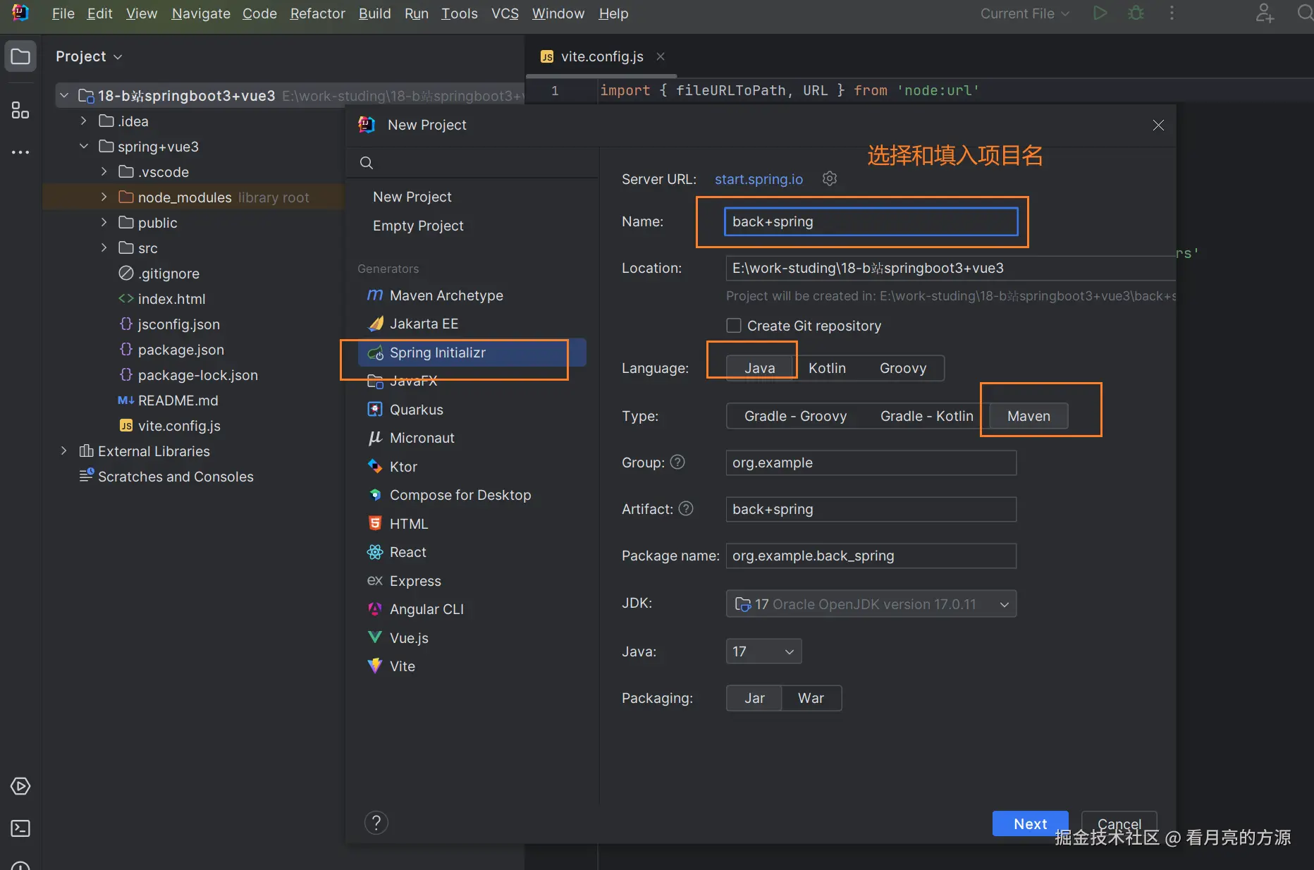Open the VCS menu
This screenshot has height=870, width=1314.
coord(505,13)
